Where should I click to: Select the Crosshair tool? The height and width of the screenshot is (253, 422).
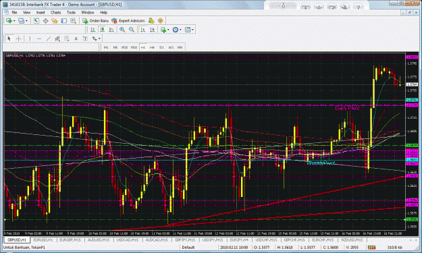18,38
